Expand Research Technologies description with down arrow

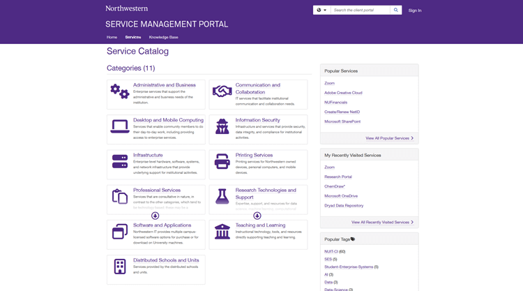[257, 216]
